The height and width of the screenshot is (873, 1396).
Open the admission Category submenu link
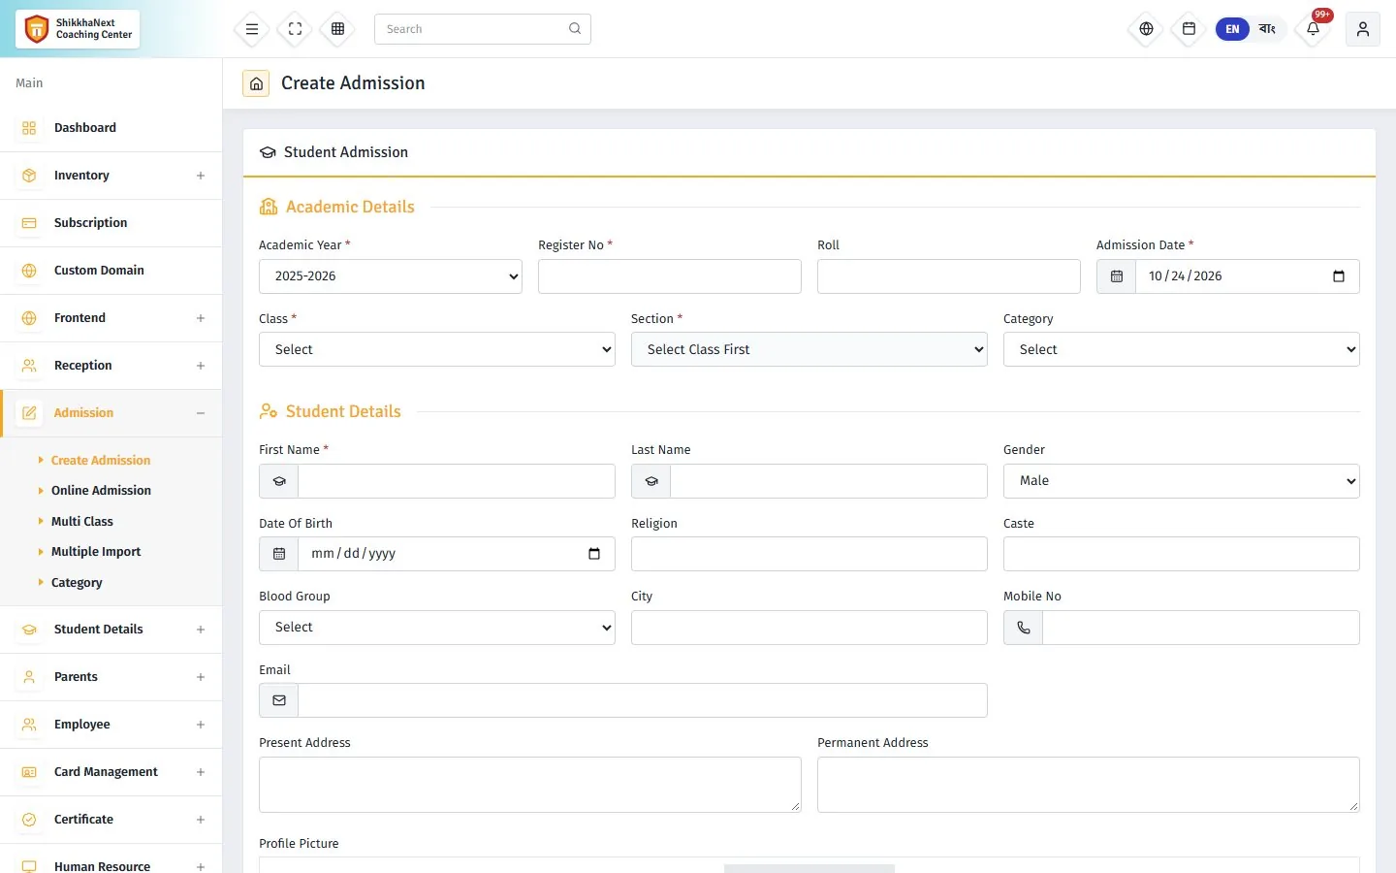point(77,583)
